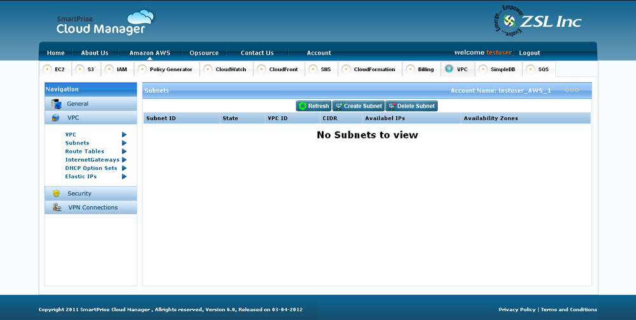
Task: Click the "Account Name: testuser_AWS_1" text
Action: [x=501, y=90]
